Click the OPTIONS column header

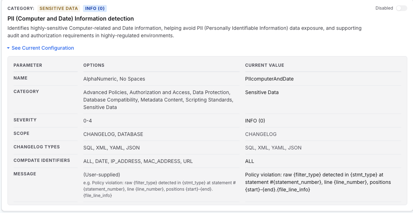(94, 65)
